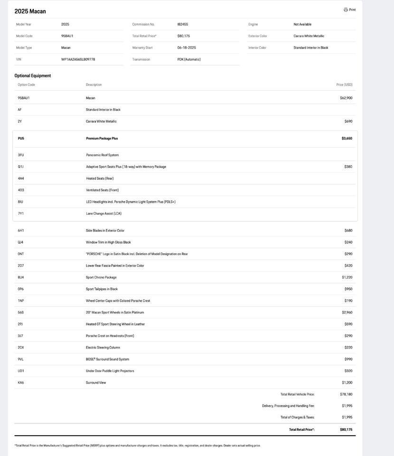The height and width of the screenshot is (456, 394).
Task: Click the bold Total Retail Price at bottom
Action: (302, 430)
